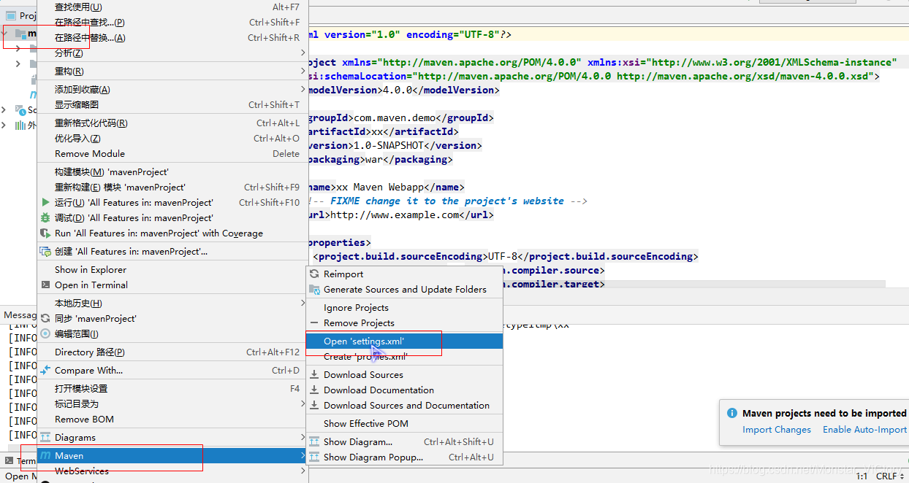
Task: Click the Project panel icon in the tool window header
Action: click(11, 15)
